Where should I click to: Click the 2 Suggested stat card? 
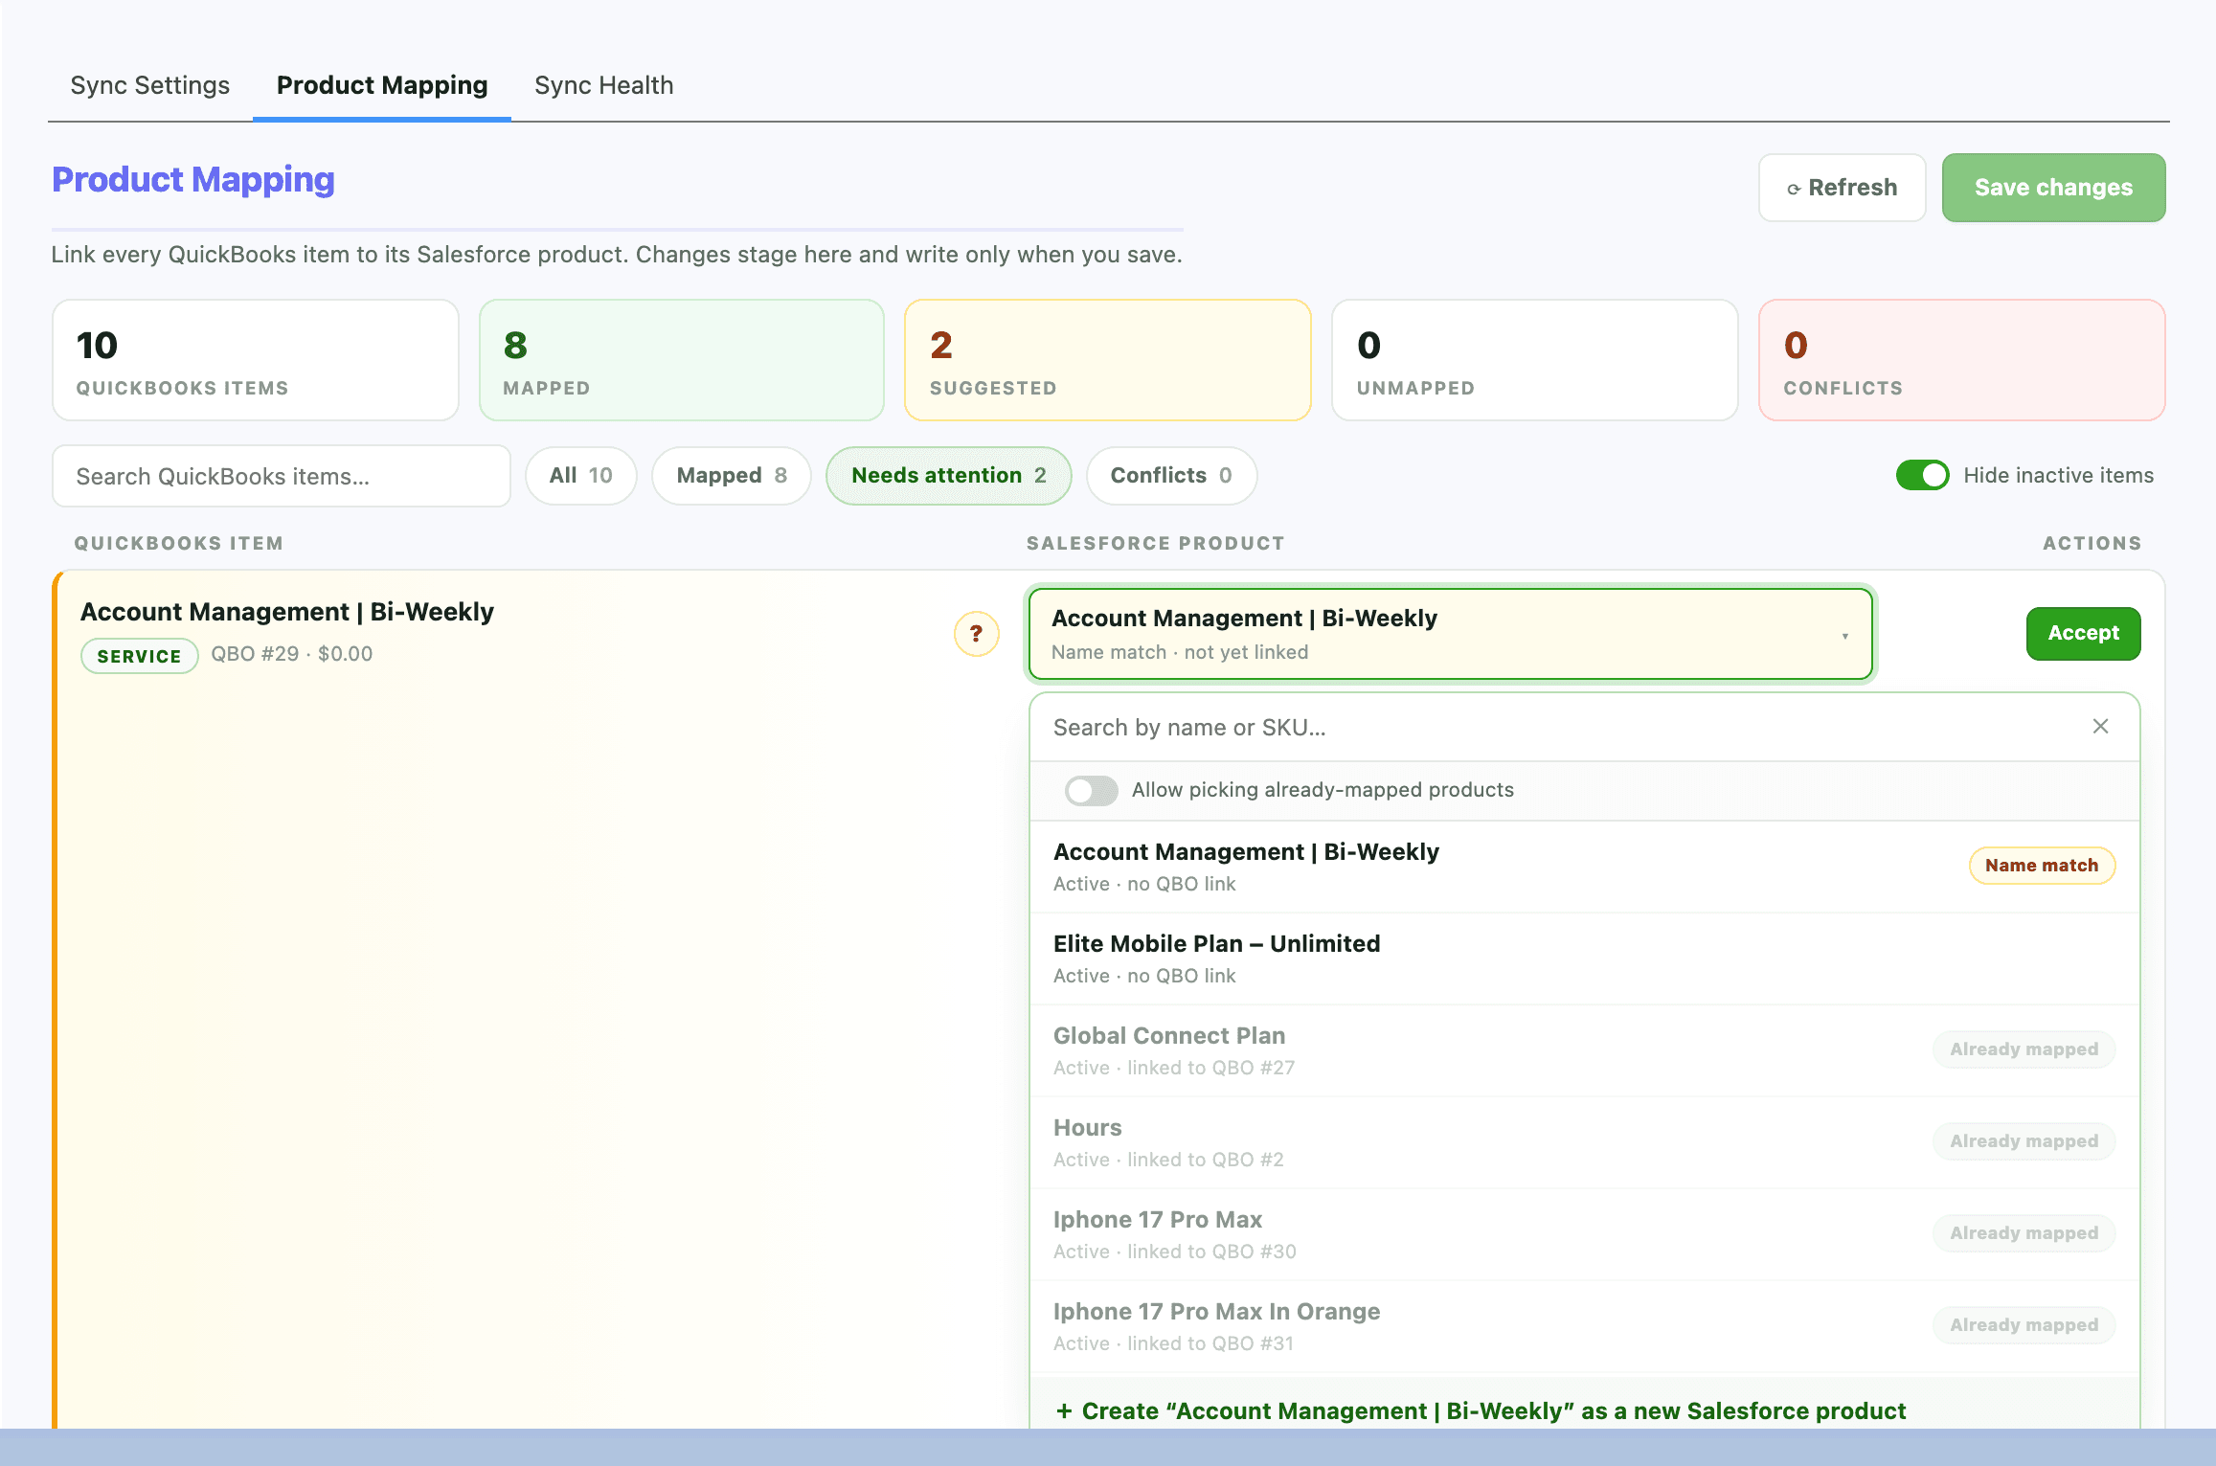click(1108, 360)
